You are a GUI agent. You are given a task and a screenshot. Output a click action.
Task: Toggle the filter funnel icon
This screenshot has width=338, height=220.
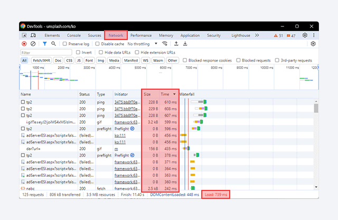(44, 44)
